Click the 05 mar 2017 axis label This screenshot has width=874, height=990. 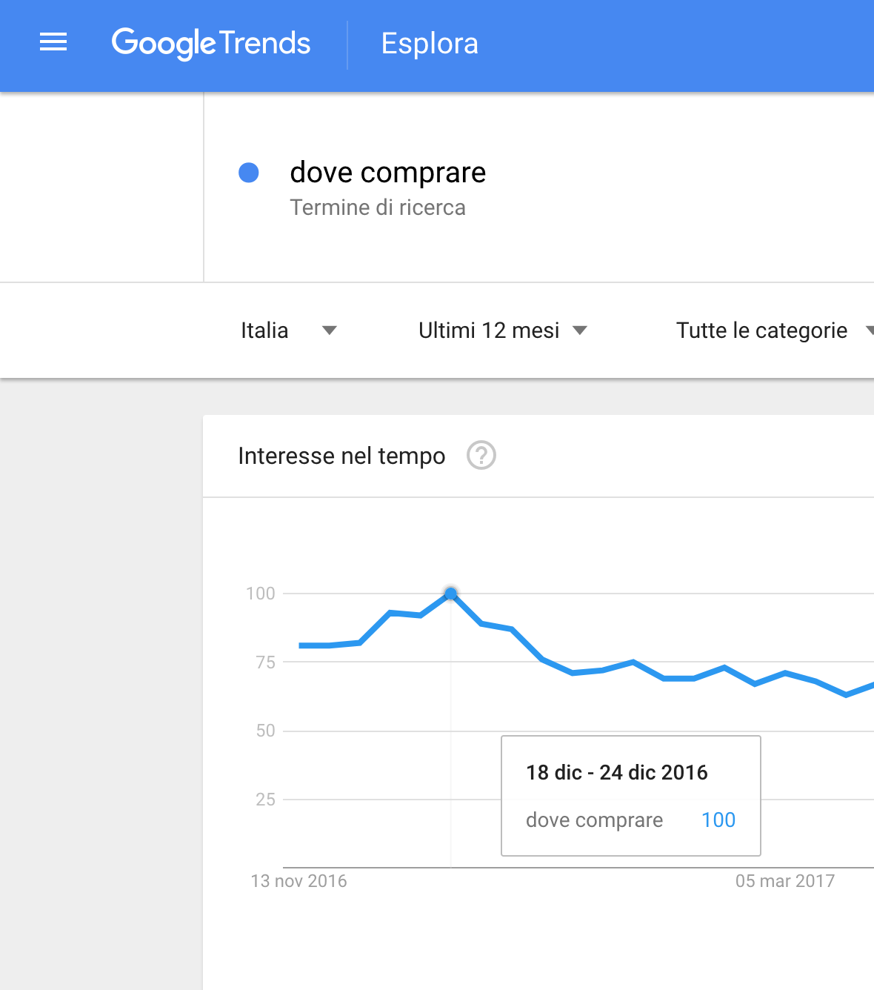(785, 881)
